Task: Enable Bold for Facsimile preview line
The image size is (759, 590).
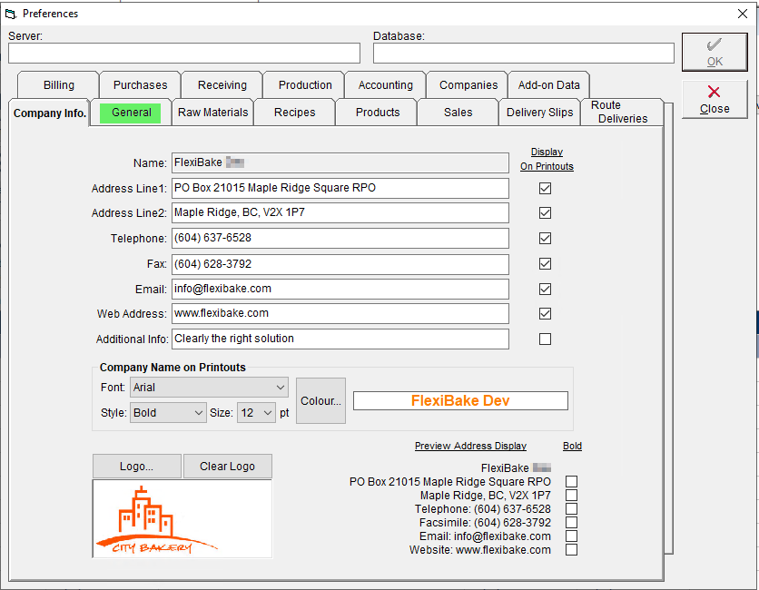Action: pyautogui.click(x=572, y=522)
